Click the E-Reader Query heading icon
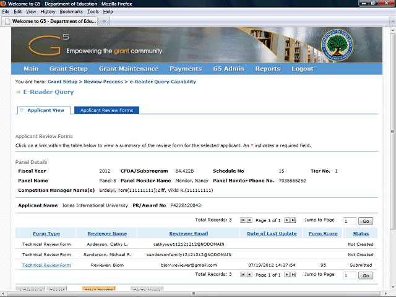The width and height of the screenshot is (396, 297). pyautogui.click(x=19, y=92)
